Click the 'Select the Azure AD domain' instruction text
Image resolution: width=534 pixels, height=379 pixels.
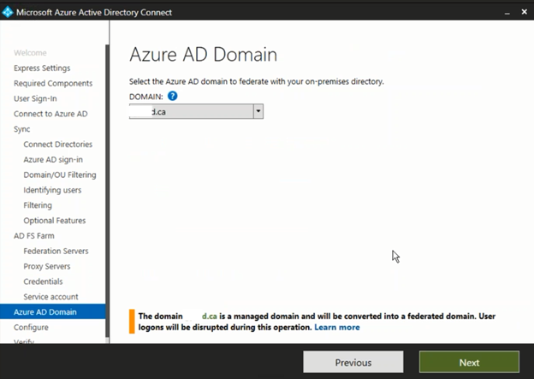[x=257, y=81]
